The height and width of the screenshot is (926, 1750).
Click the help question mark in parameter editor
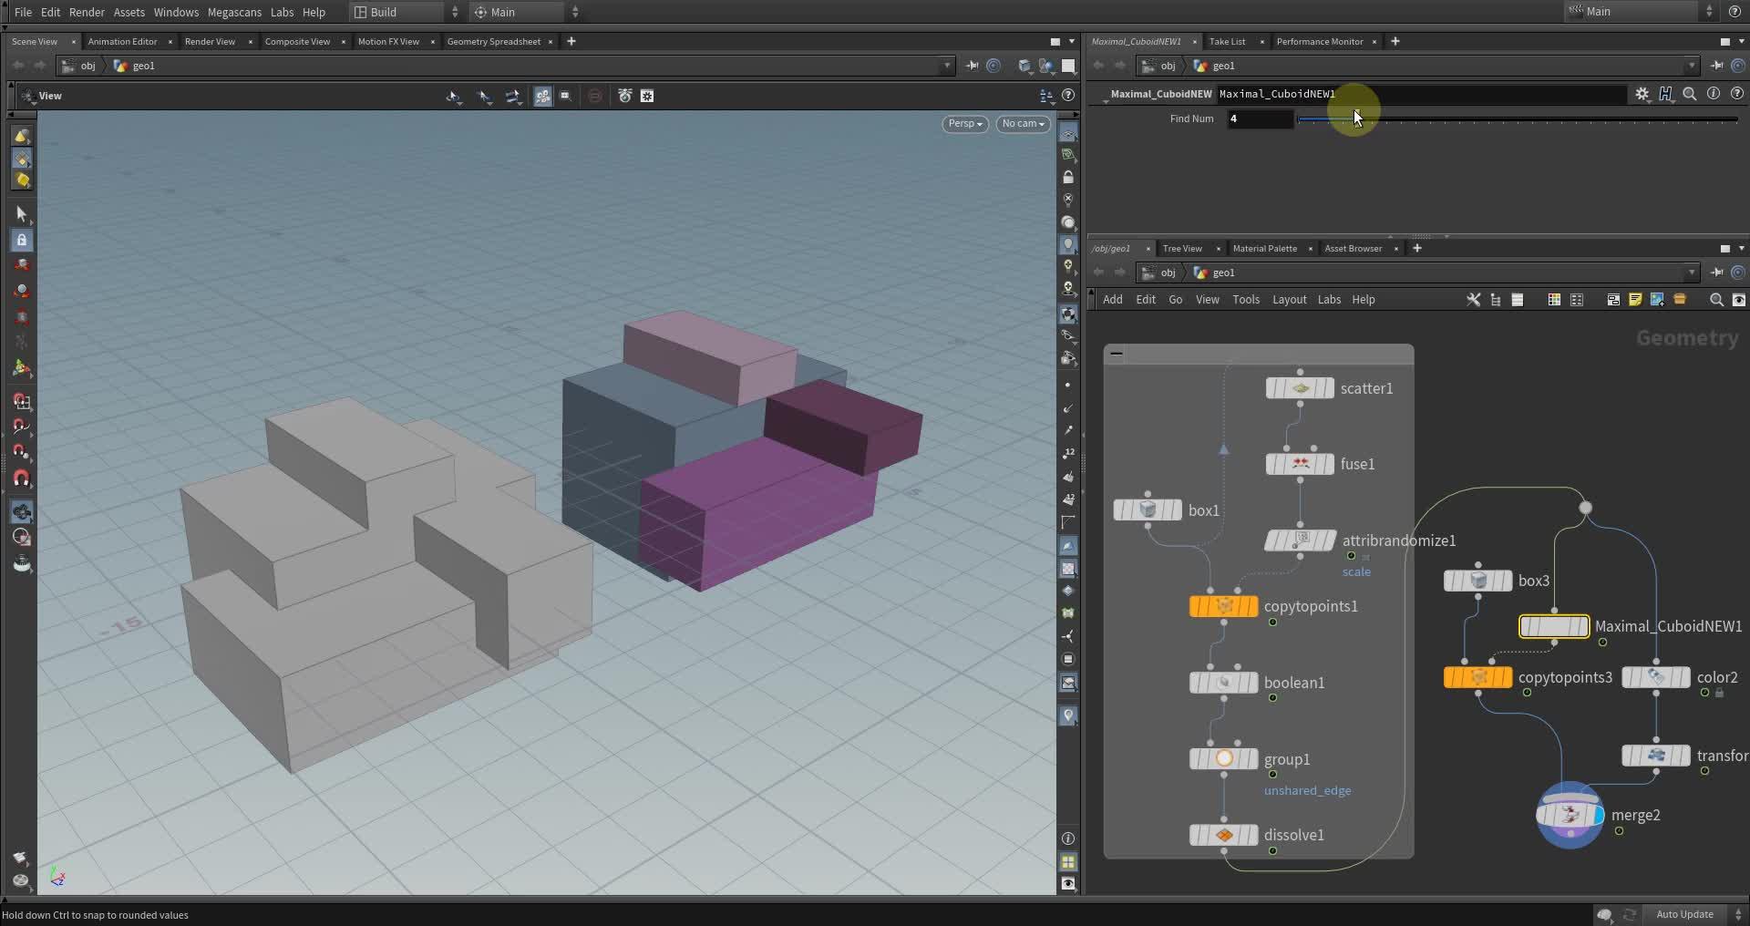(x=1737, y=93)
